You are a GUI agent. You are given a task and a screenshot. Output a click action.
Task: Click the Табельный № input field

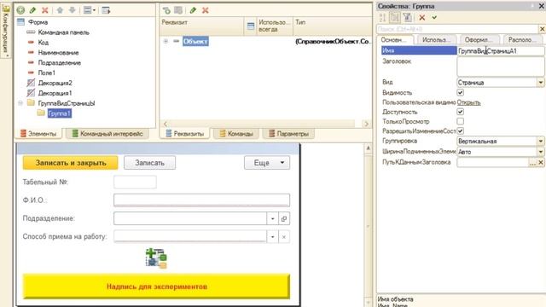coord(135,182)
